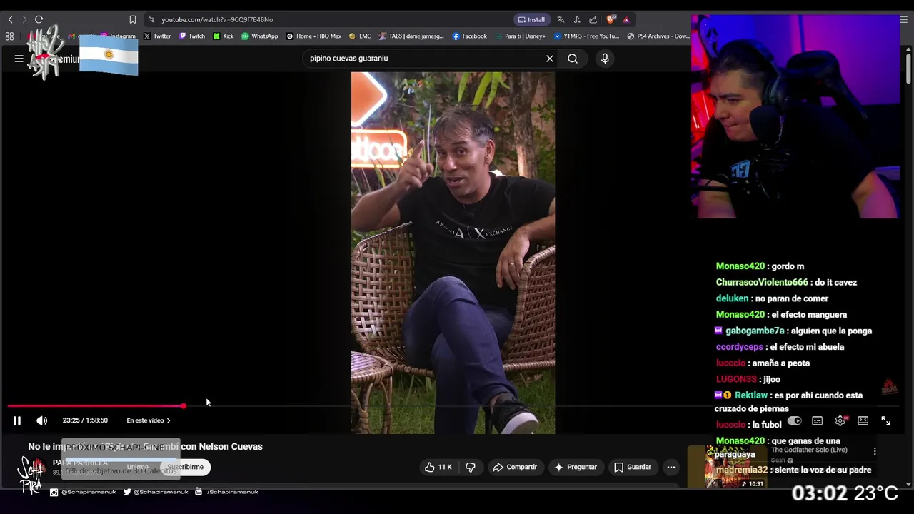Toggle subtitles with the captions icon
Viewport: 914px width, 514px height.
[x=818, y=421]
